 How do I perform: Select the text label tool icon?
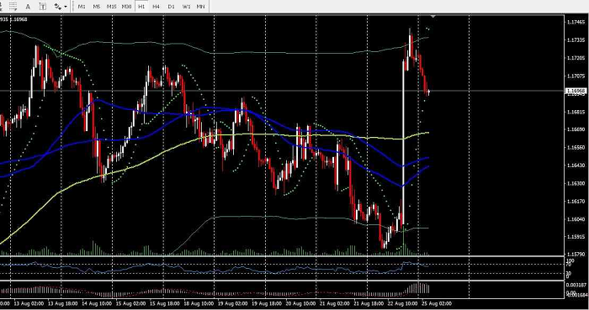click(x=43, y=7)
